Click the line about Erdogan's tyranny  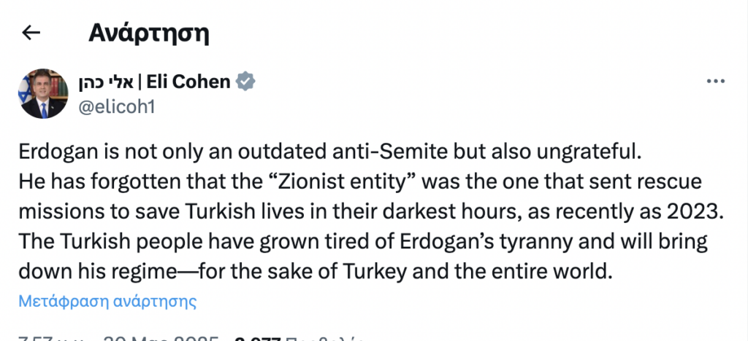click(x=363, y=240)
